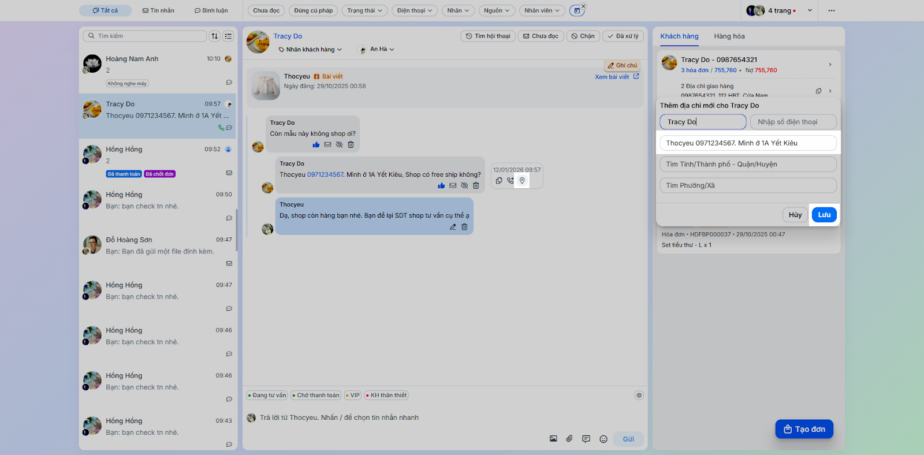Open external link icon next to Xem bài viết
The height and width of the screenshot is (455, 924).
[x=636, y=76]
